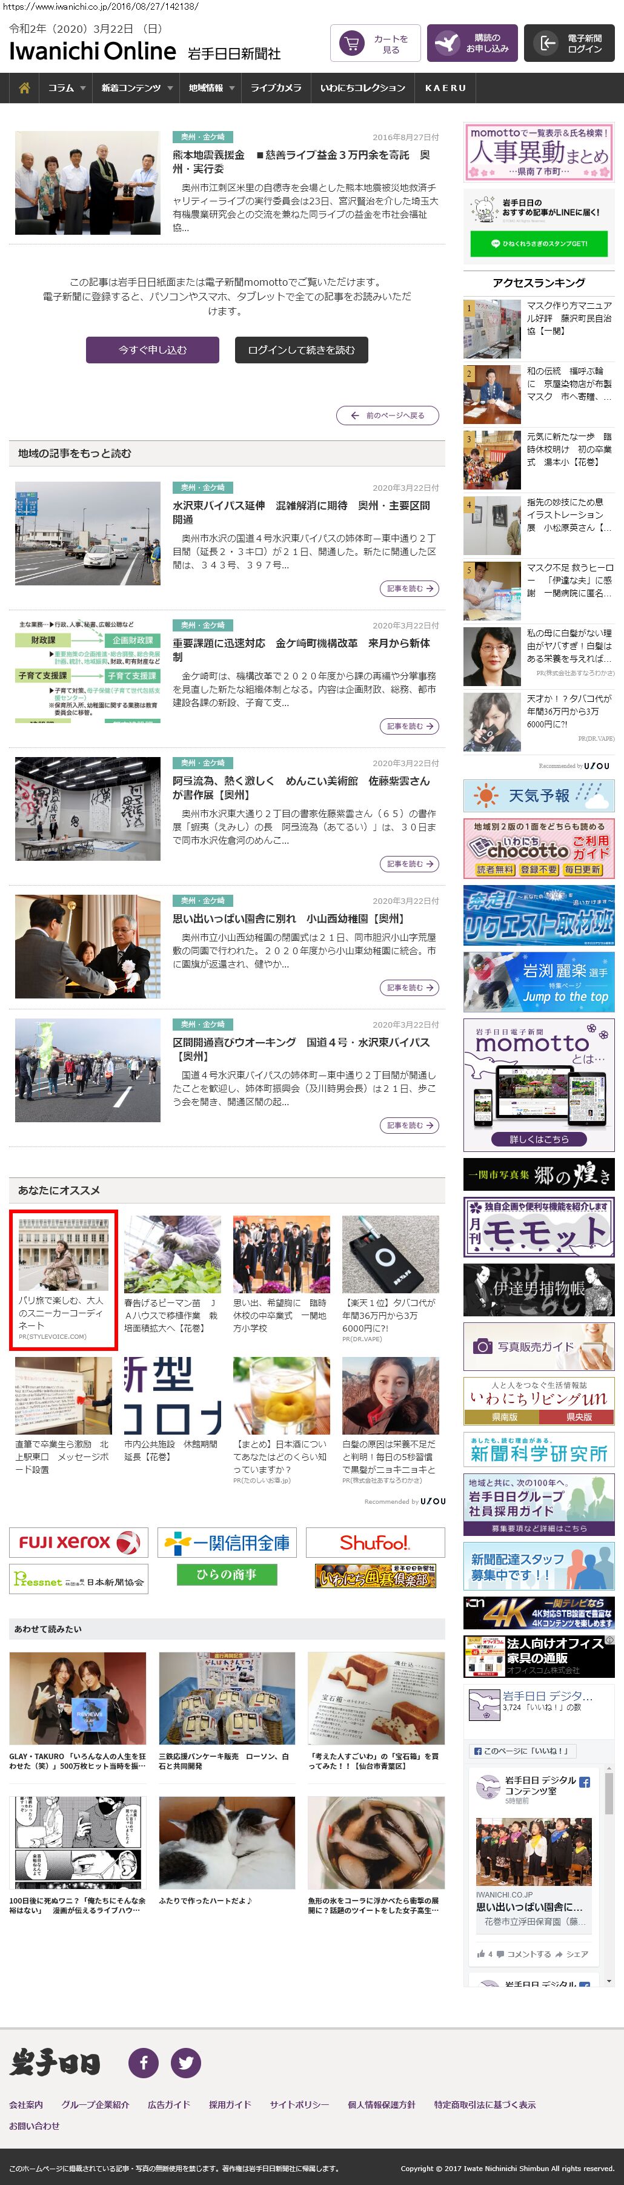Open お問い合わせ footer link
Image resolution: width=624 pixels, height=2185 pixels.
tap(35, 2126)
